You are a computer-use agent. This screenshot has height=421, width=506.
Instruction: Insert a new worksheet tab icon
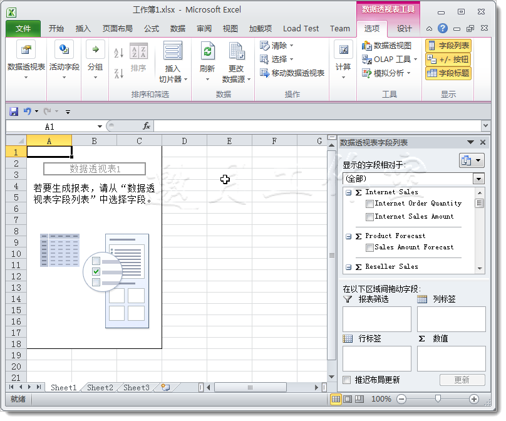165,387
